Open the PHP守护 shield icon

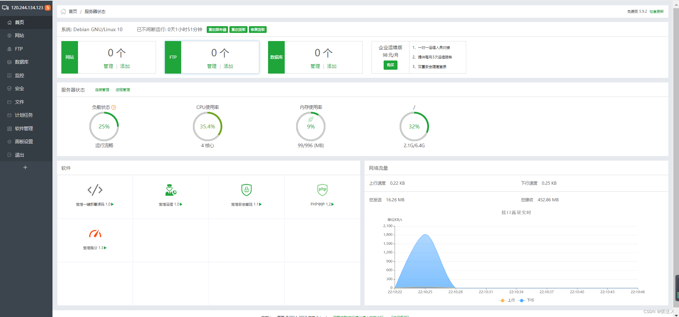point(322,190)
